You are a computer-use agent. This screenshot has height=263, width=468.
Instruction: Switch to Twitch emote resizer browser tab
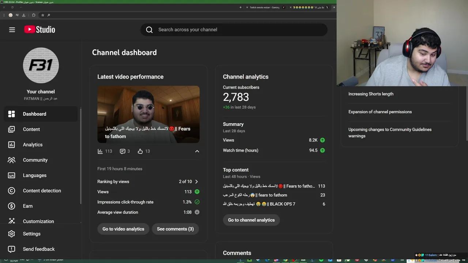265,7
